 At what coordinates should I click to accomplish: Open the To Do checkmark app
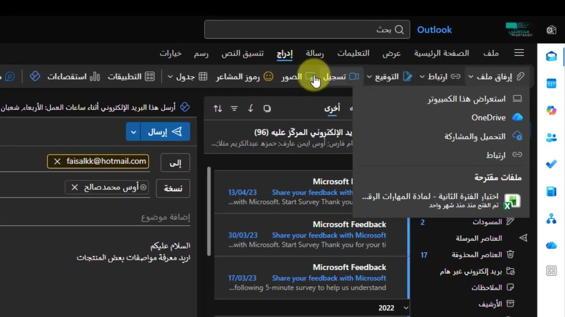(551, 164)
